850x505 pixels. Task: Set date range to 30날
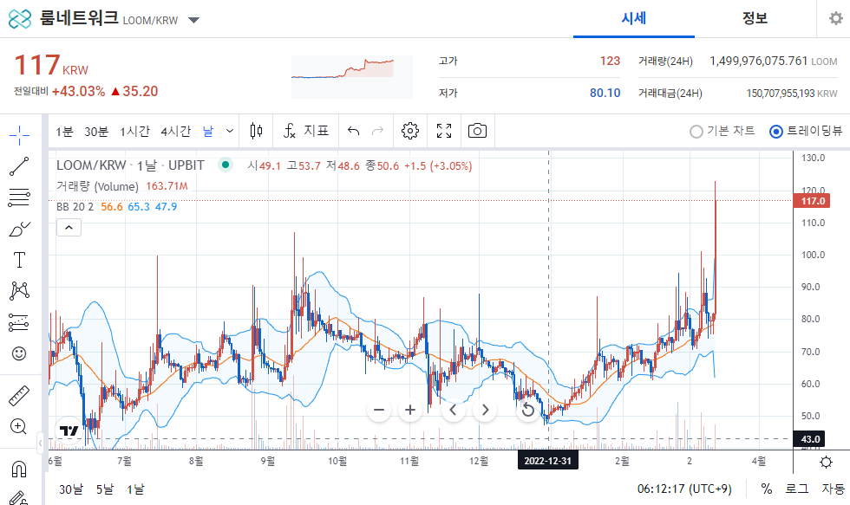point(71,489)
